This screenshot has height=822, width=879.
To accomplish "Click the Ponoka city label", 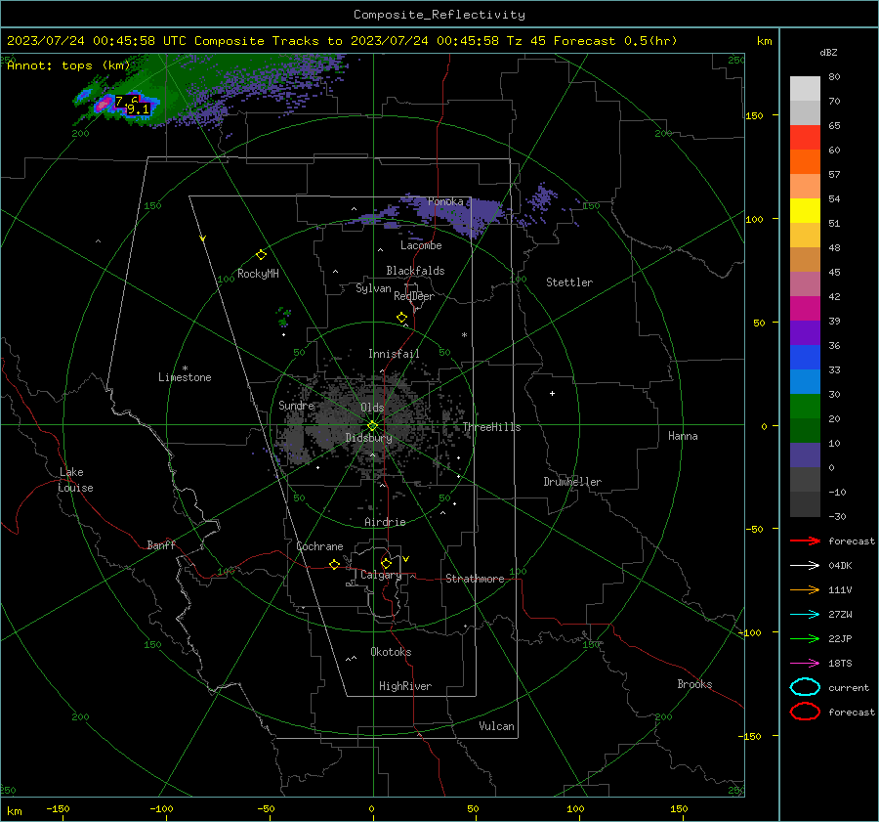I will coord(445,201).
